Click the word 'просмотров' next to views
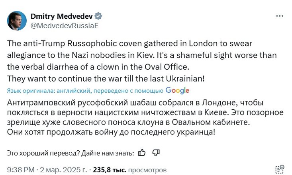The image size is (292, 175). tap(147, 170)
